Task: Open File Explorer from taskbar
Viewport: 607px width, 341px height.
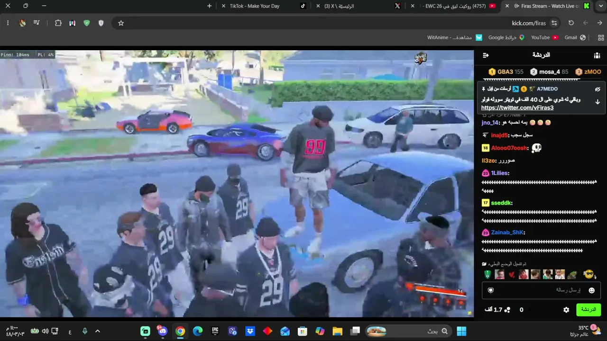Action: tap(337, 331)
